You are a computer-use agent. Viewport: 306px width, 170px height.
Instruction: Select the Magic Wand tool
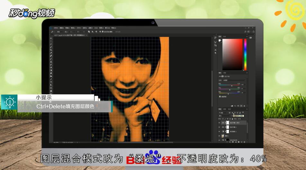coord(51,47)
